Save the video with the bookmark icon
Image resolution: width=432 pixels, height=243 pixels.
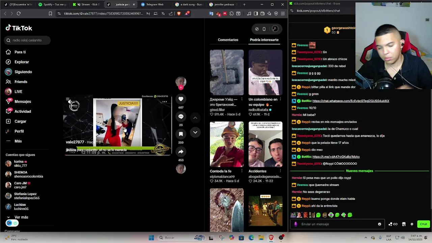click(x=181, y=134)
